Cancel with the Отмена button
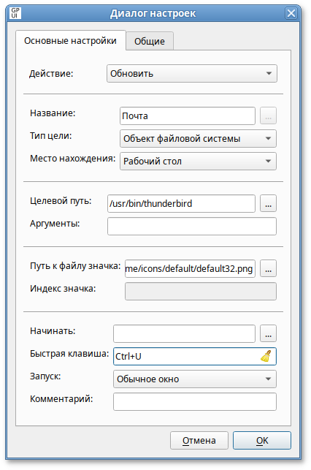The image size is (311, 470). point(199,441)
